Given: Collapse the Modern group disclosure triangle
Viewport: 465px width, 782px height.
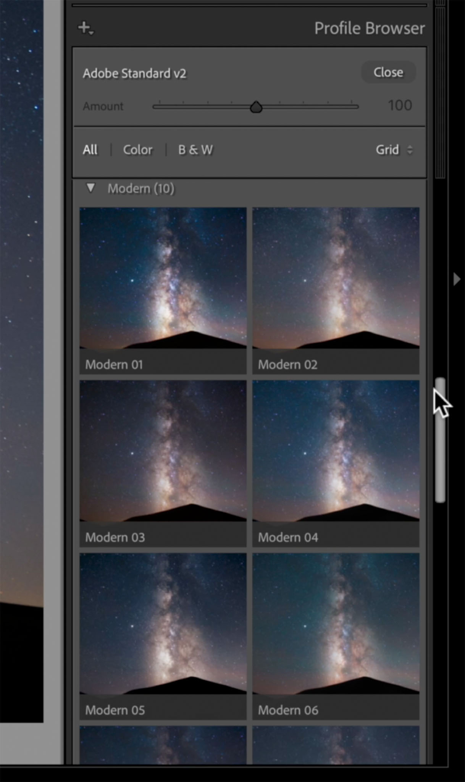Looking at the screenshot, I should pos(90,188).
